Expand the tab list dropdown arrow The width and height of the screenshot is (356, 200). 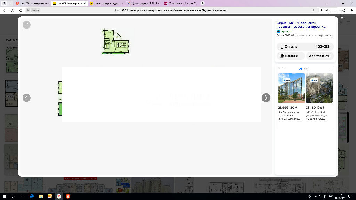(10, 3)
